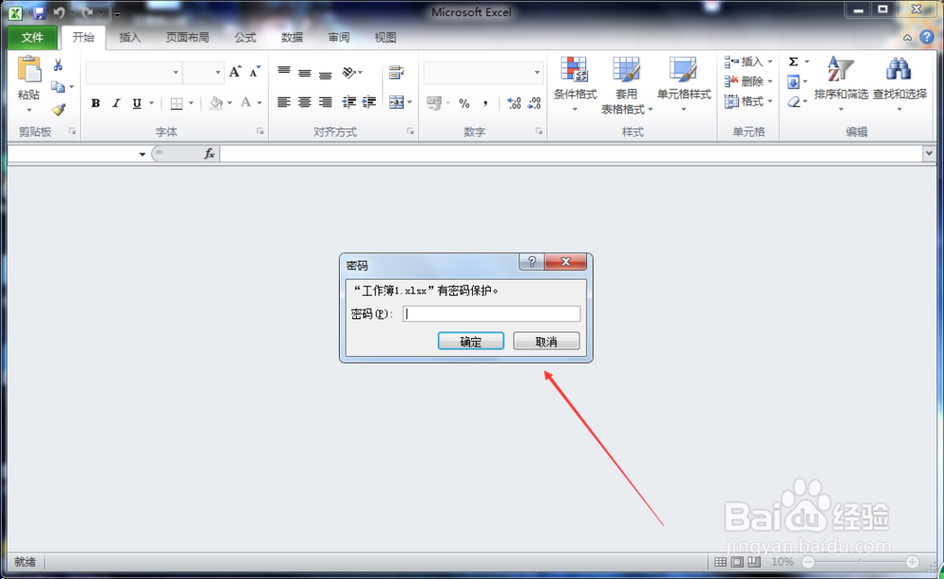944x579 pixels.
Task: Expand the font size combo box
Action: pos(218,73)
